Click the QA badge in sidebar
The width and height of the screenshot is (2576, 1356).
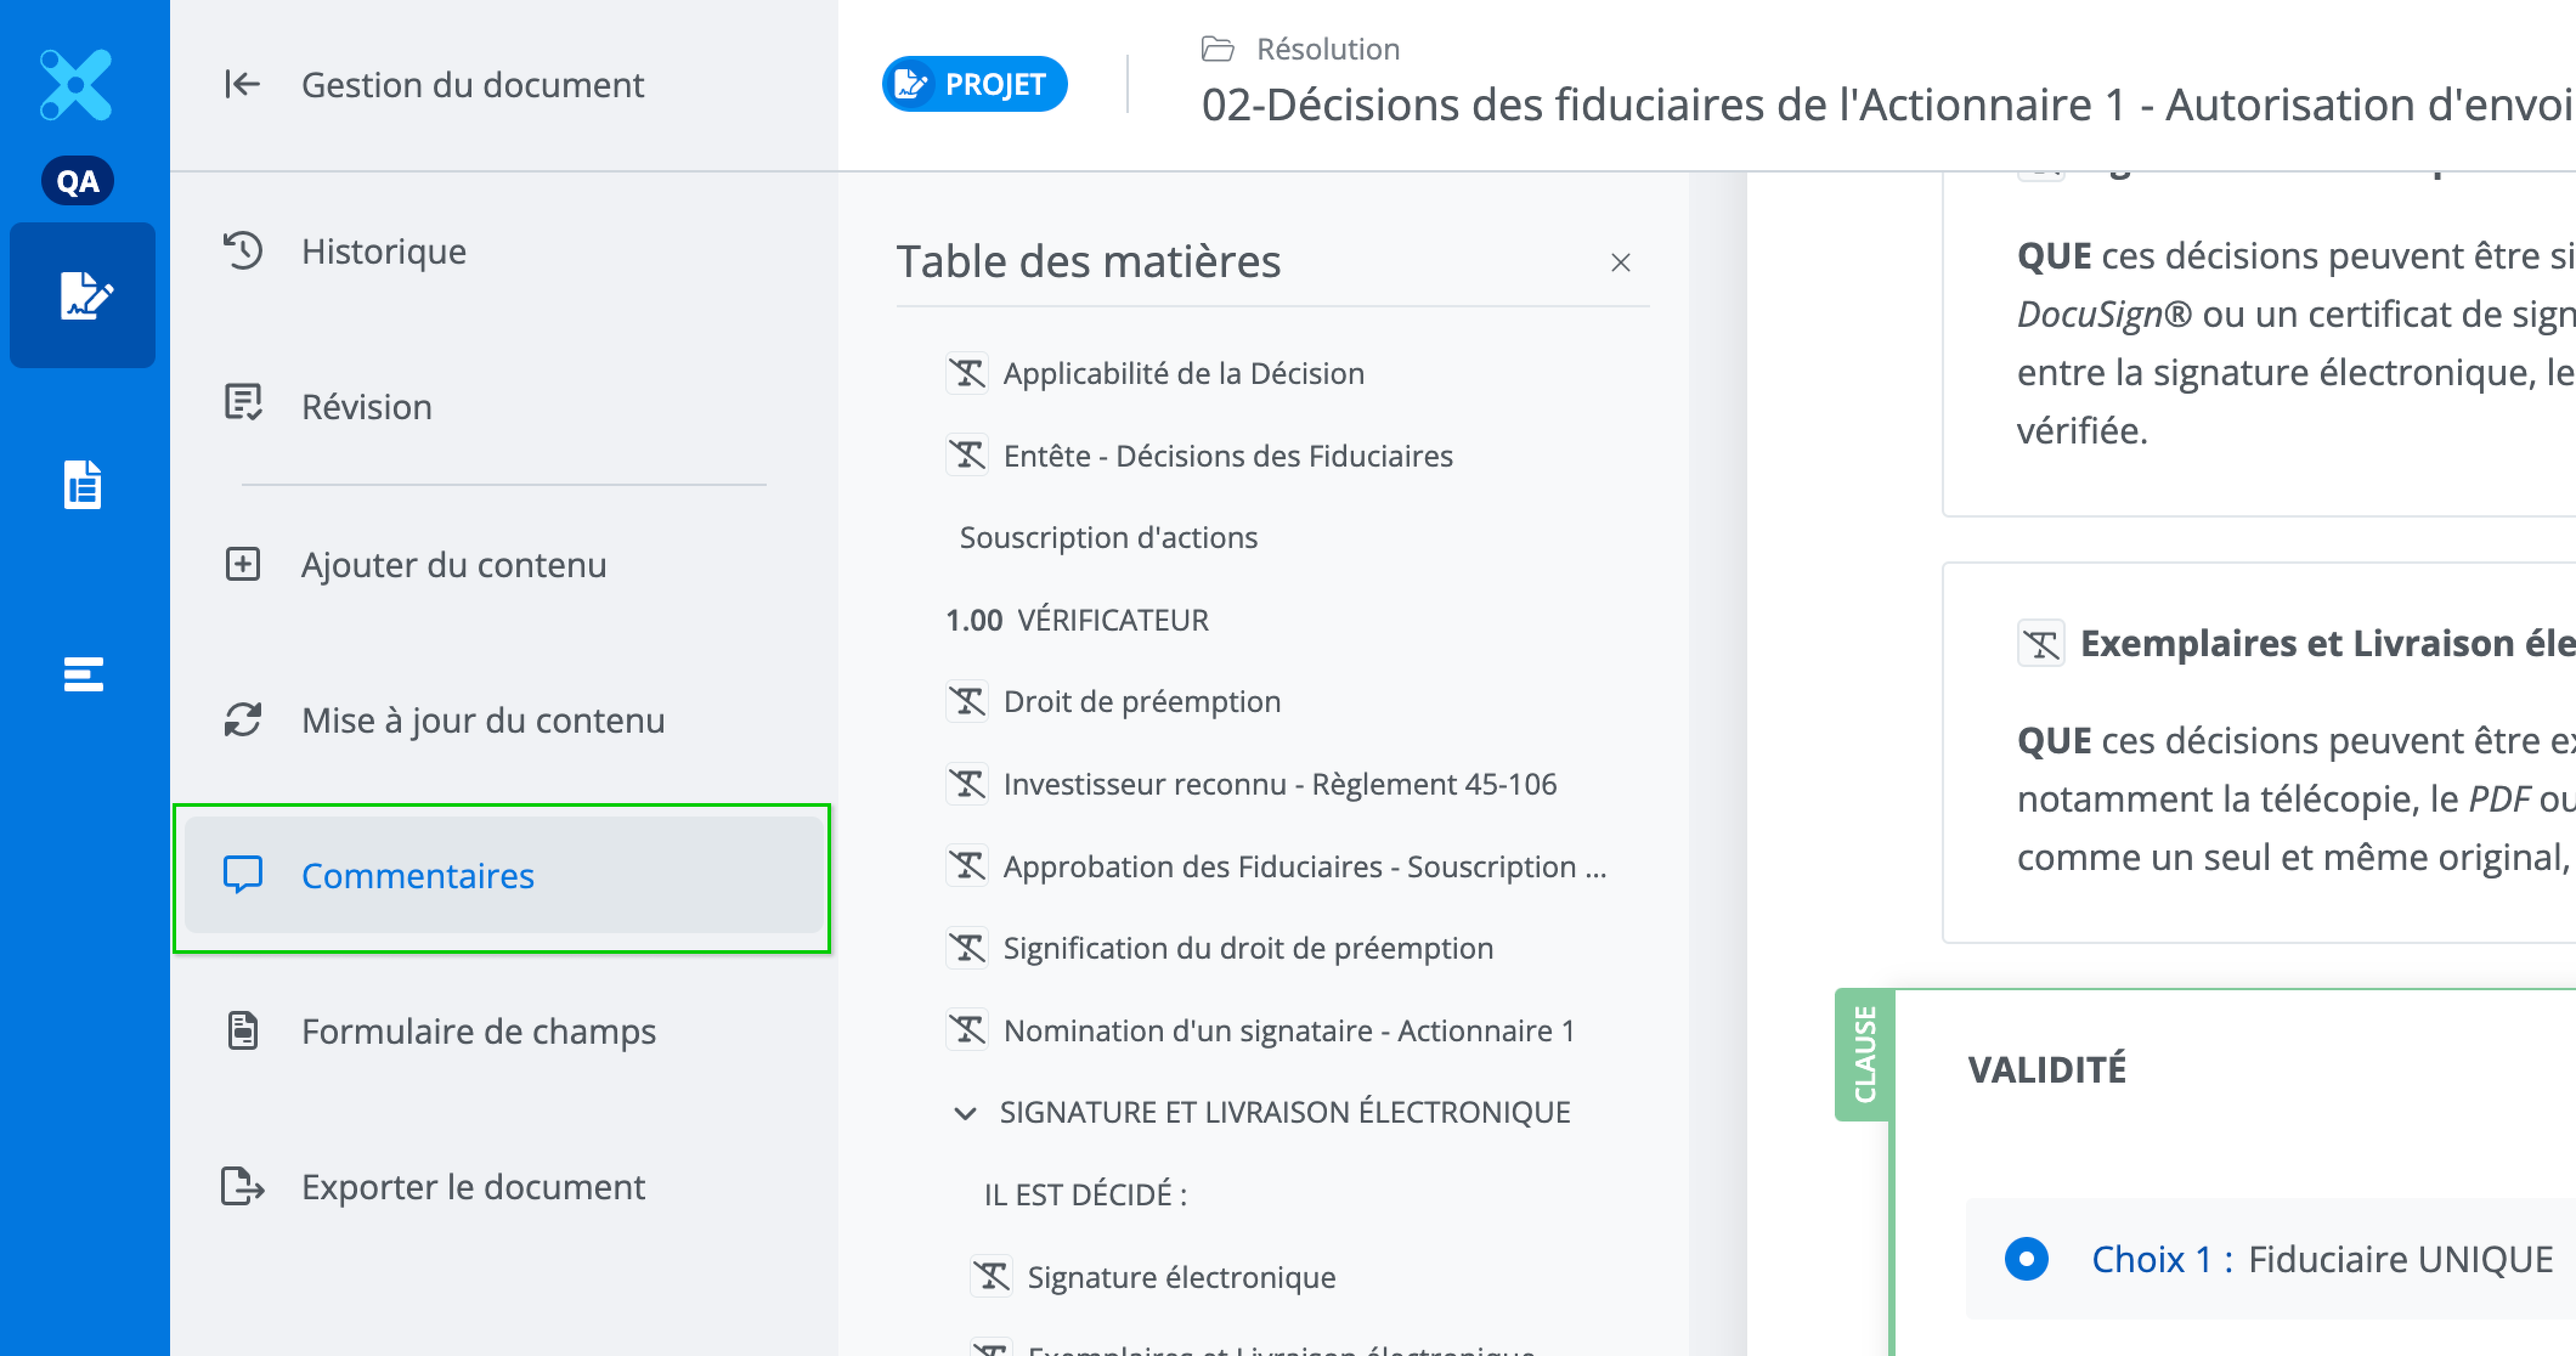tap(78, 181)
